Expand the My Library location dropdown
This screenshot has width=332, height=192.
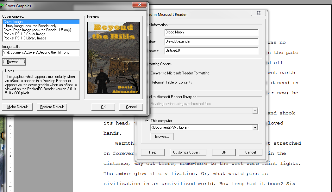255,128
